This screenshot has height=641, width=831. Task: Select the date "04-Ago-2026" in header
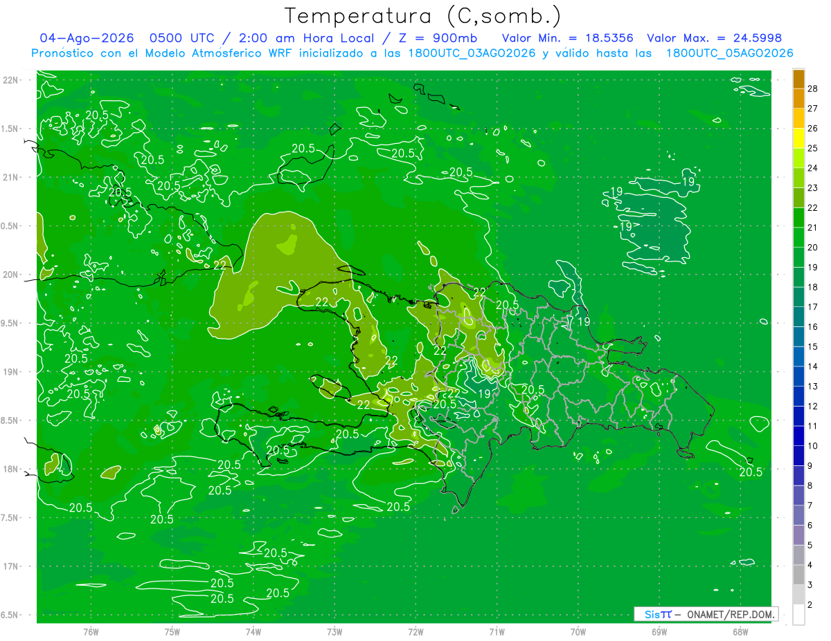88,38
